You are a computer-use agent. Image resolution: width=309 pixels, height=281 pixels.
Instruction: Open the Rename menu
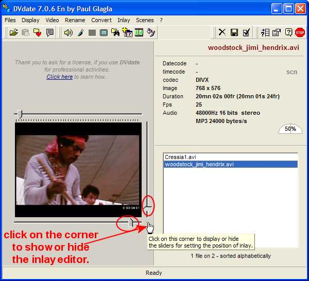tap(75, 20)
